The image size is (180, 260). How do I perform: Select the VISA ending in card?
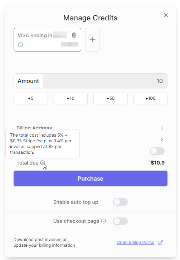(x=48, y=40)
